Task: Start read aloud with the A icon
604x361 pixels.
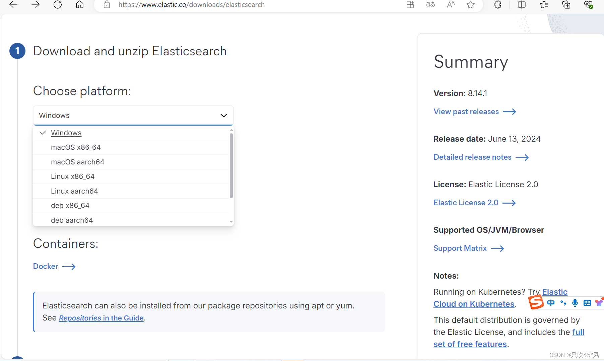Action: pyautogui.click(x=451, y=5)
